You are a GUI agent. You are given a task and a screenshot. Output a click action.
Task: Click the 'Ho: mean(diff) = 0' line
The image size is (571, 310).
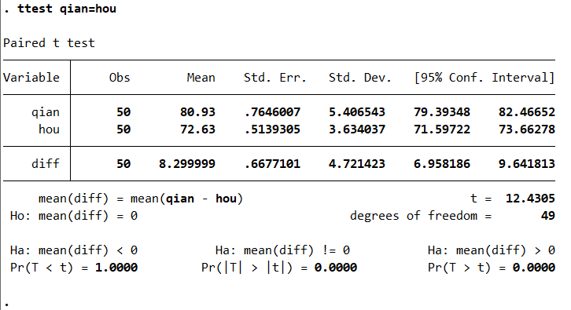(x=74, y=216)
